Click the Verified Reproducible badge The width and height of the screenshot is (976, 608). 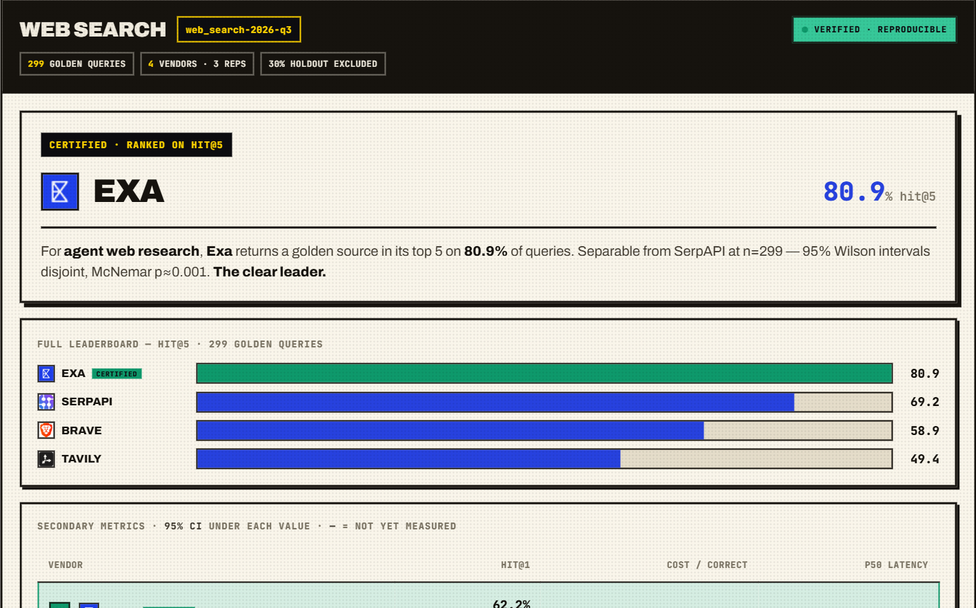(874, 30)
